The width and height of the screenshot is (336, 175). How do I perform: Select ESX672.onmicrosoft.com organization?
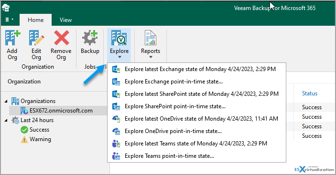[x=61, y=111]
